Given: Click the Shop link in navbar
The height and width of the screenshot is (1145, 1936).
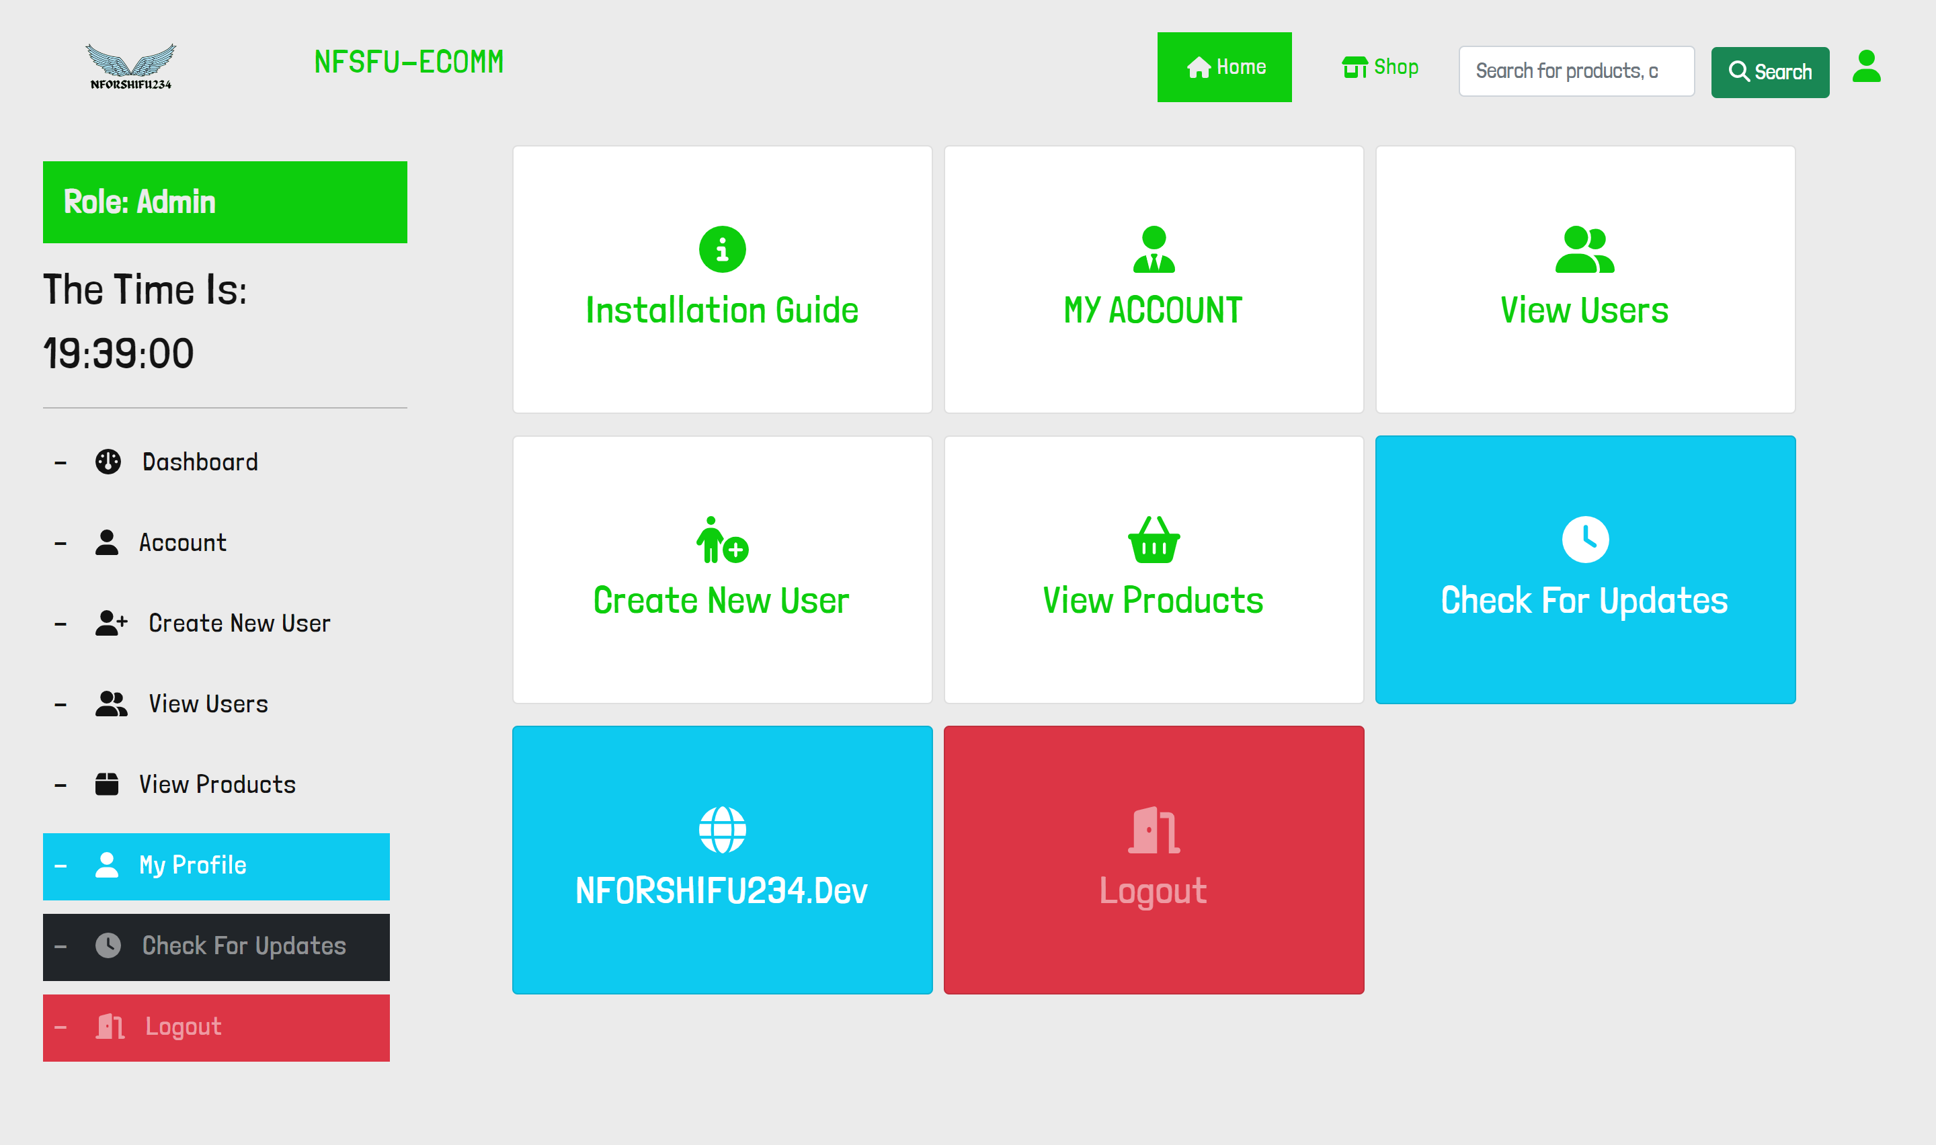Looking at the screenshot, I should coord(1379,67).
